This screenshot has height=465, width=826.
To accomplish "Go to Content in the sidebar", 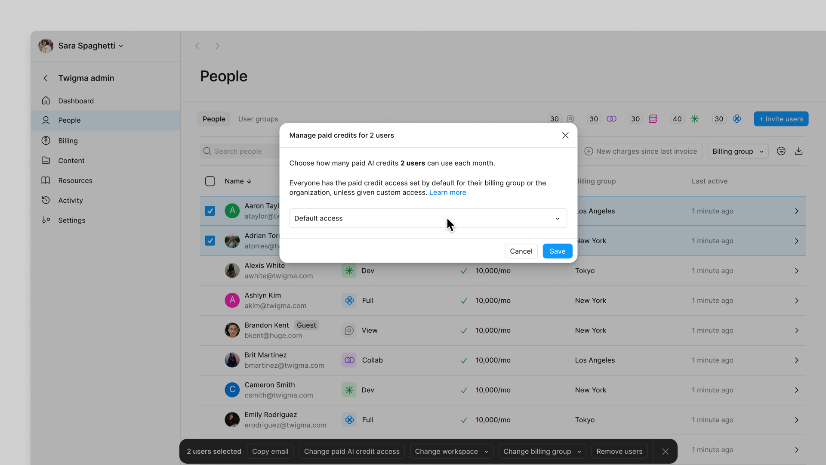I will coord(105,161).
